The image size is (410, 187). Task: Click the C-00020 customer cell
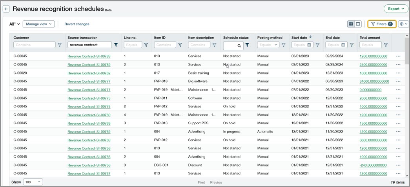click(x=20, y=73)
